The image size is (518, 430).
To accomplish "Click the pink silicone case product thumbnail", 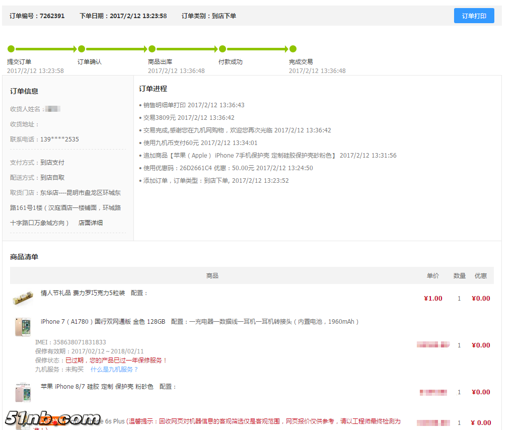I will click(23, 392).
